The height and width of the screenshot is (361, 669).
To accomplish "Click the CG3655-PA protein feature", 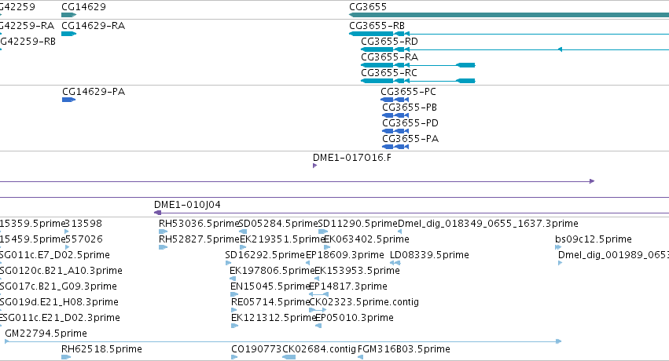I will tap(395, 147).
